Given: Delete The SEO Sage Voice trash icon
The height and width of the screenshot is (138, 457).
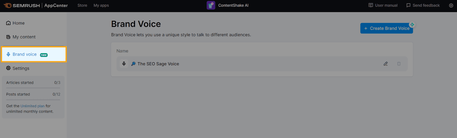Looking at the screenshot, I should pyautogui.click(x=399, y=64).
